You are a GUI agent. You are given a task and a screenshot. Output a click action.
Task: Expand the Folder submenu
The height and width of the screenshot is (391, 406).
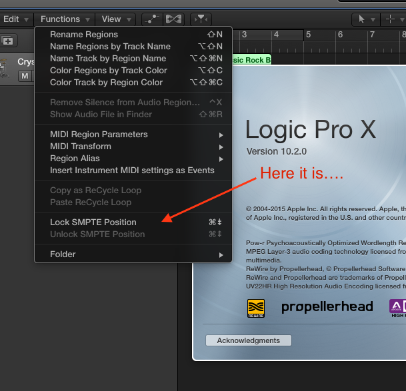point(133,254)
